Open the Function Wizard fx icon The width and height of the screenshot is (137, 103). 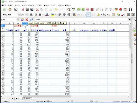click(x=22, y=20)
